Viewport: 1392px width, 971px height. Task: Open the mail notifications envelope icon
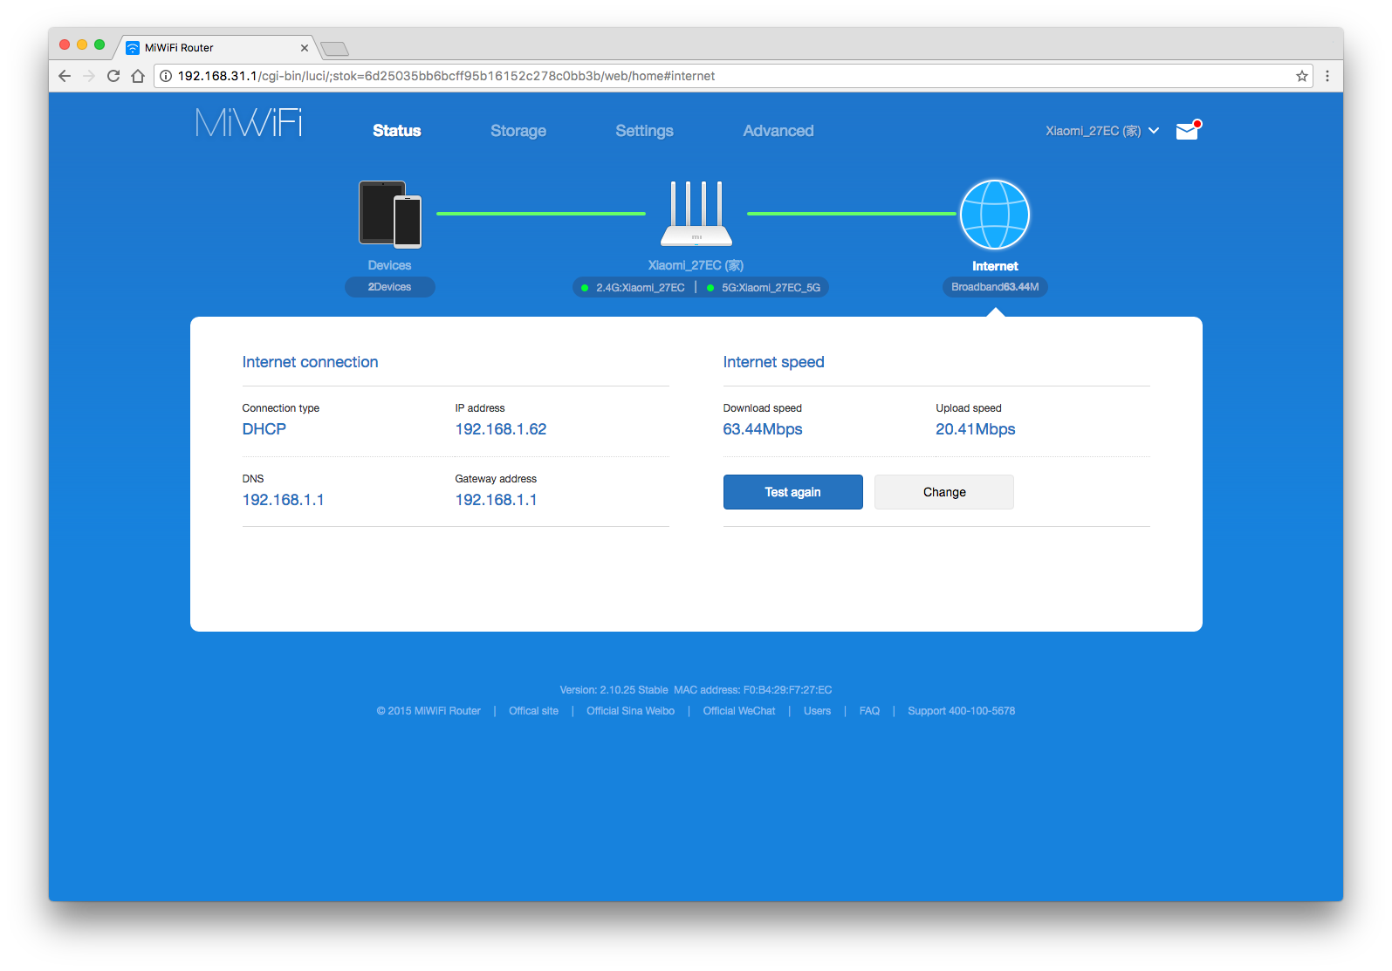click(1189, 130)
